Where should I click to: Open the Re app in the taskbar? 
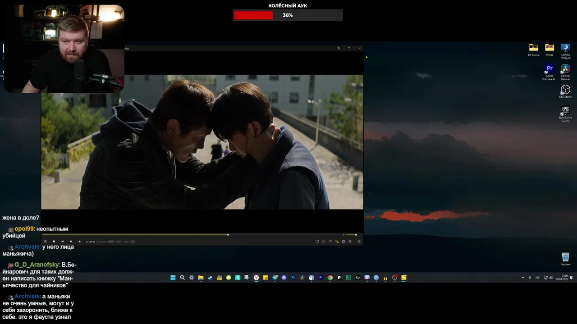coord(358,278)
